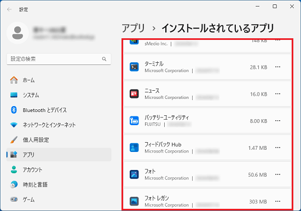Screen dimensions: 301x211
Task: Open ゲーム settings
Action: coord(59,200)
